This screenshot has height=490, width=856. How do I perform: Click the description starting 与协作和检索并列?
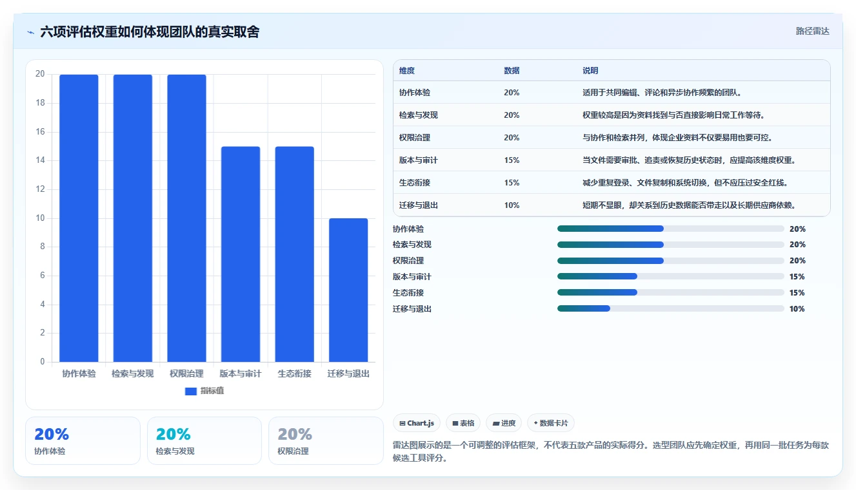[678, 138]
